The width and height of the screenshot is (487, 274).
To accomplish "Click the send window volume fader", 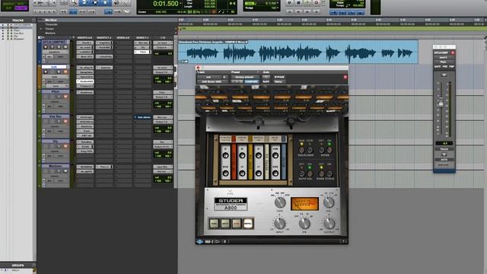I will coord(441,104).
